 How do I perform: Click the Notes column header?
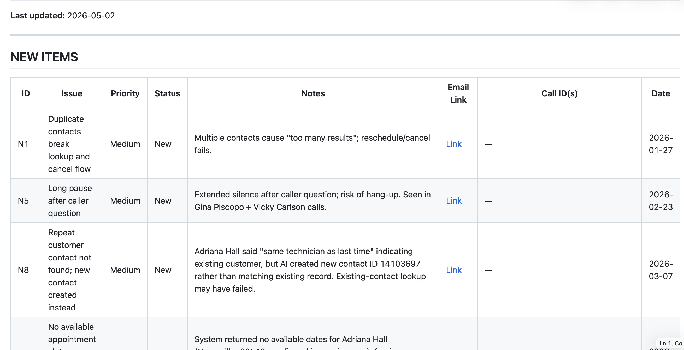pos(313,93)
